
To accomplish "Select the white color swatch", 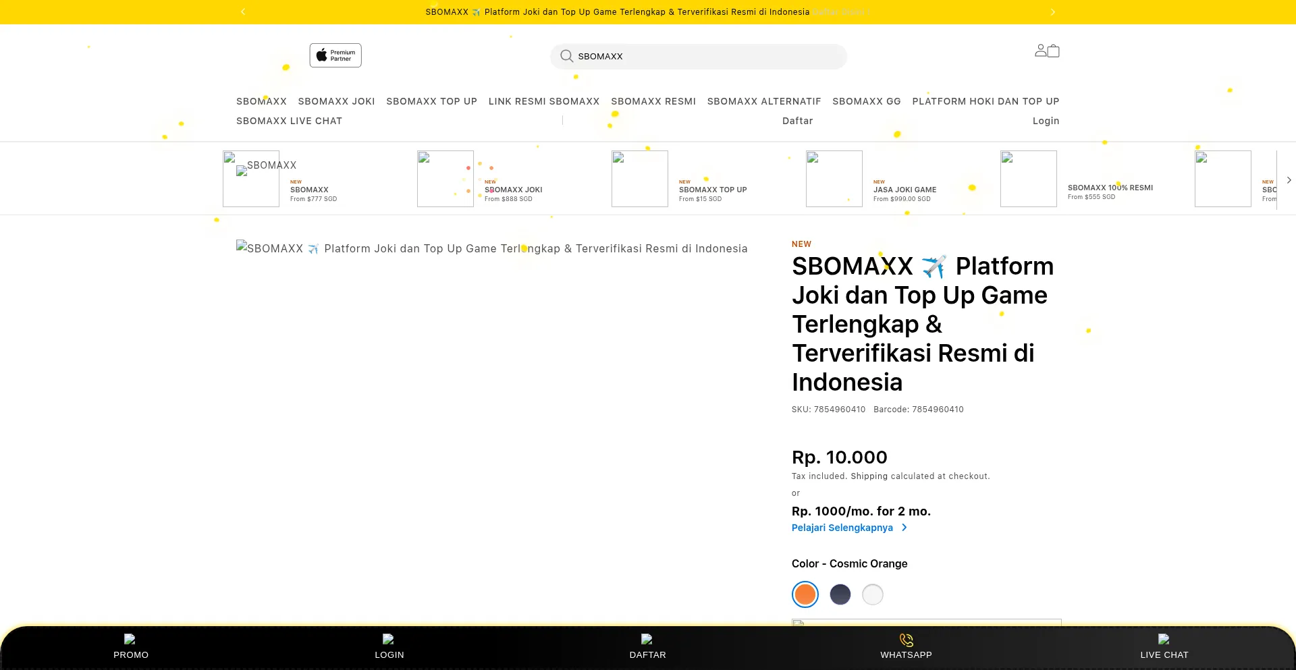I will coord(873,594).
